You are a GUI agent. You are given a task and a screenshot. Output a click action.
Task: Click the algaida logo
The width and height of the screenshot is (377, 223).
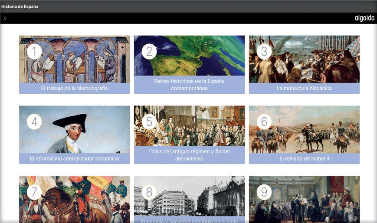364,18
